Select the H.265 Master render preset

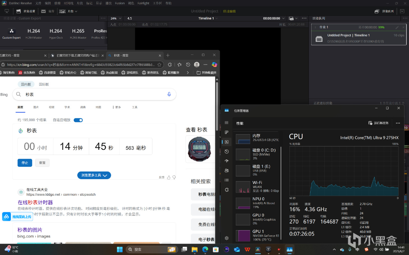[x=78, y=33]
